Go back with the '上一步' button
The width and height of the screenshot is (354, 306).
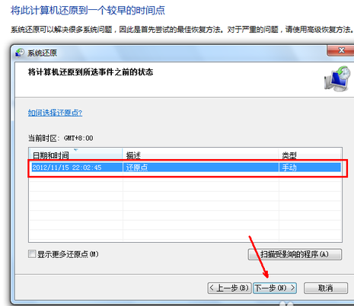(229, 288)
